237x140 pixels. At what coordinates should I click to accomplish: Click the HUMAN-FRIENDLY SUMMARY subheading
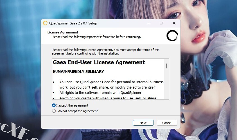coord(78,71)
